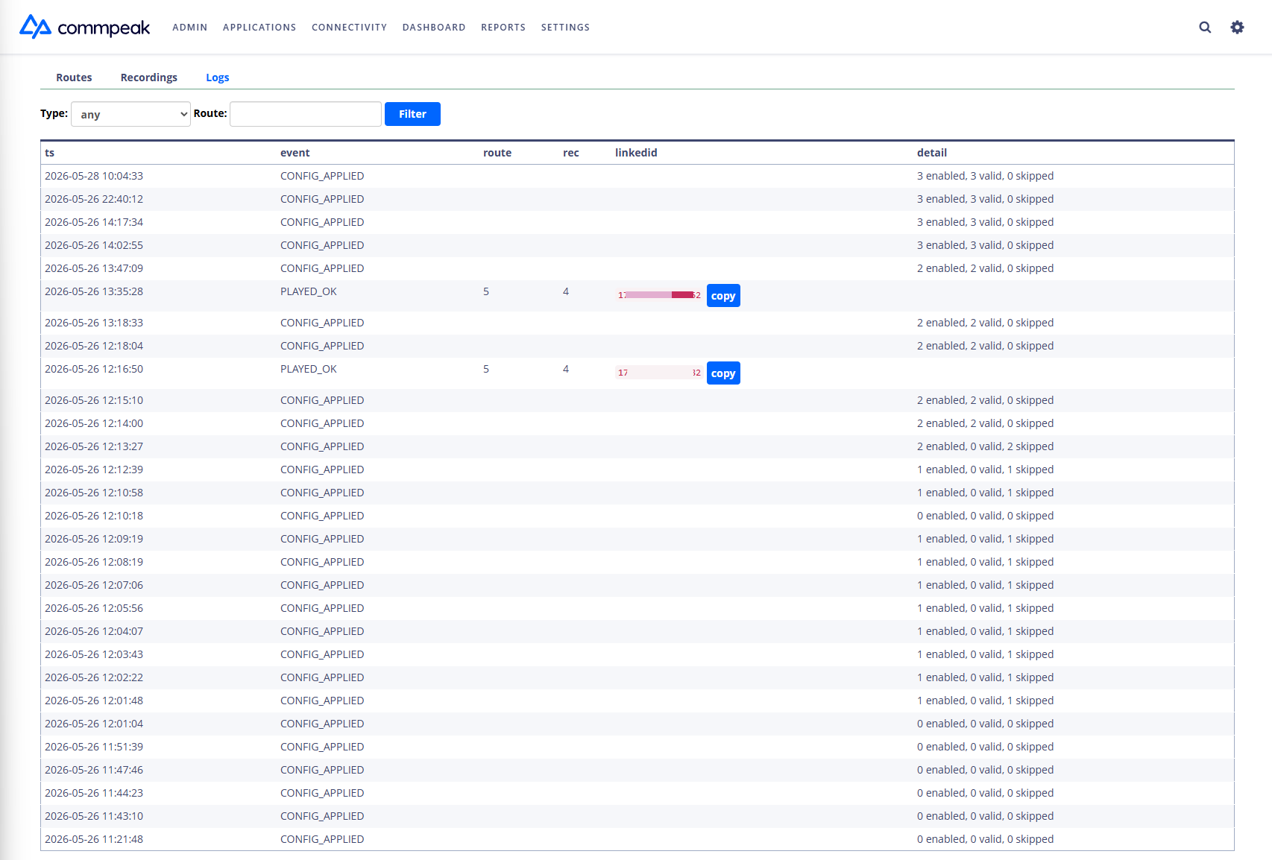Click CONFIG_APPLIED event at 12:15:10
This screenshot has width=1272, height=860.
coord(322,400)
